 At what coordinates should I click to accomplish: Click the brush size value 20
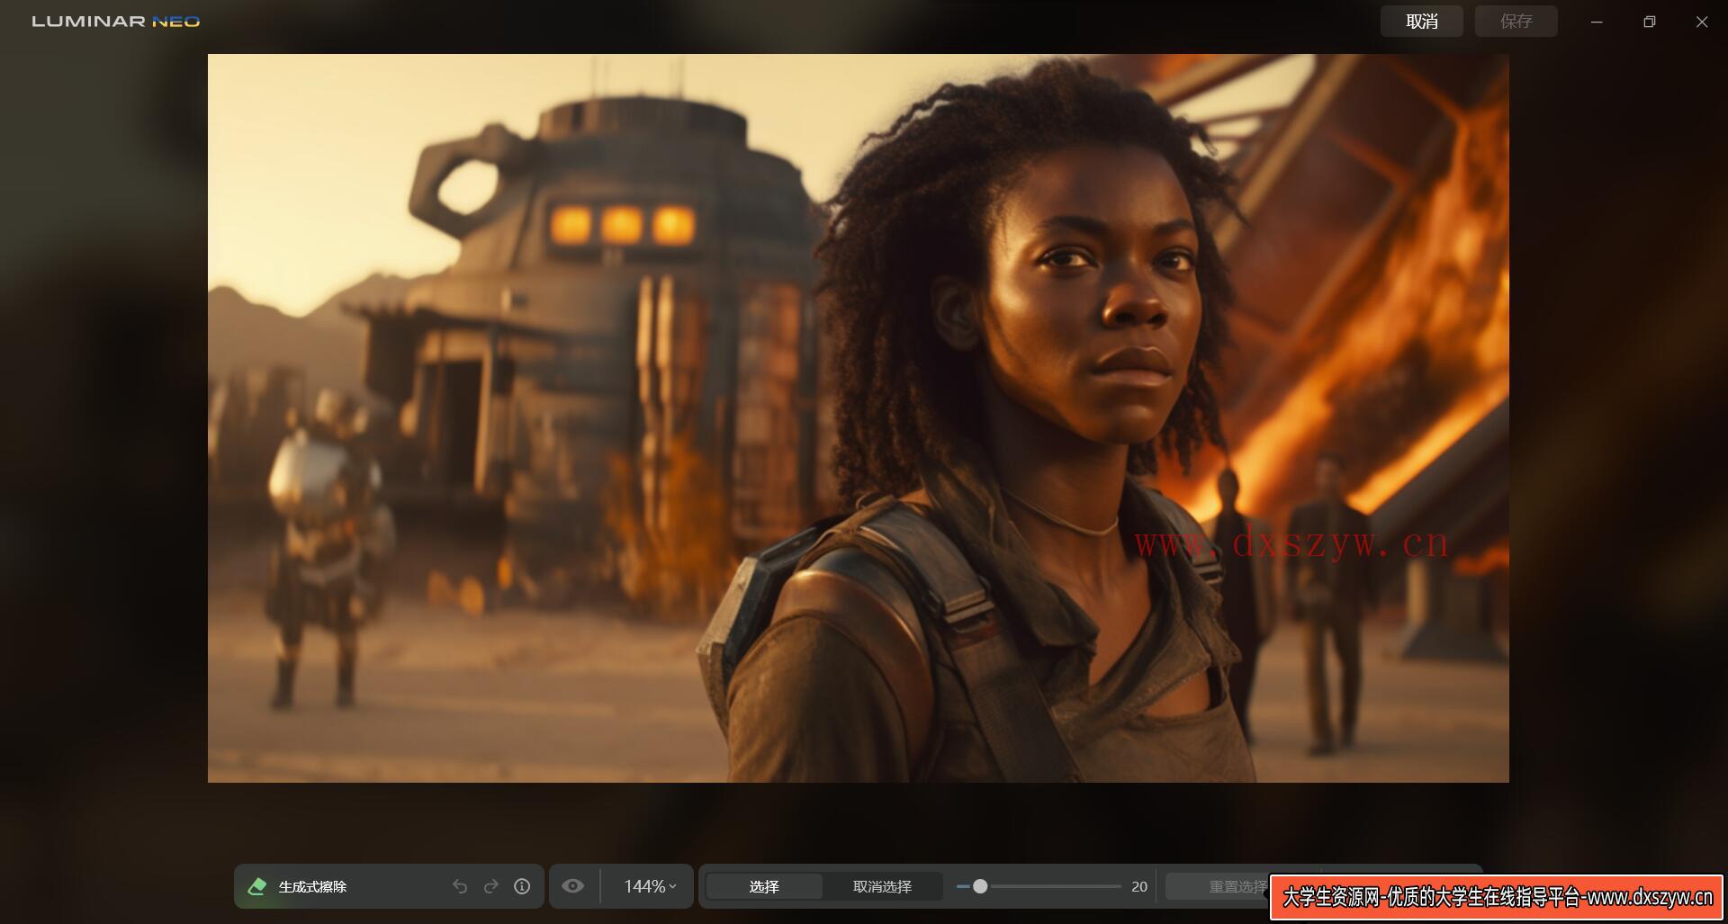tap(1139, 886)
